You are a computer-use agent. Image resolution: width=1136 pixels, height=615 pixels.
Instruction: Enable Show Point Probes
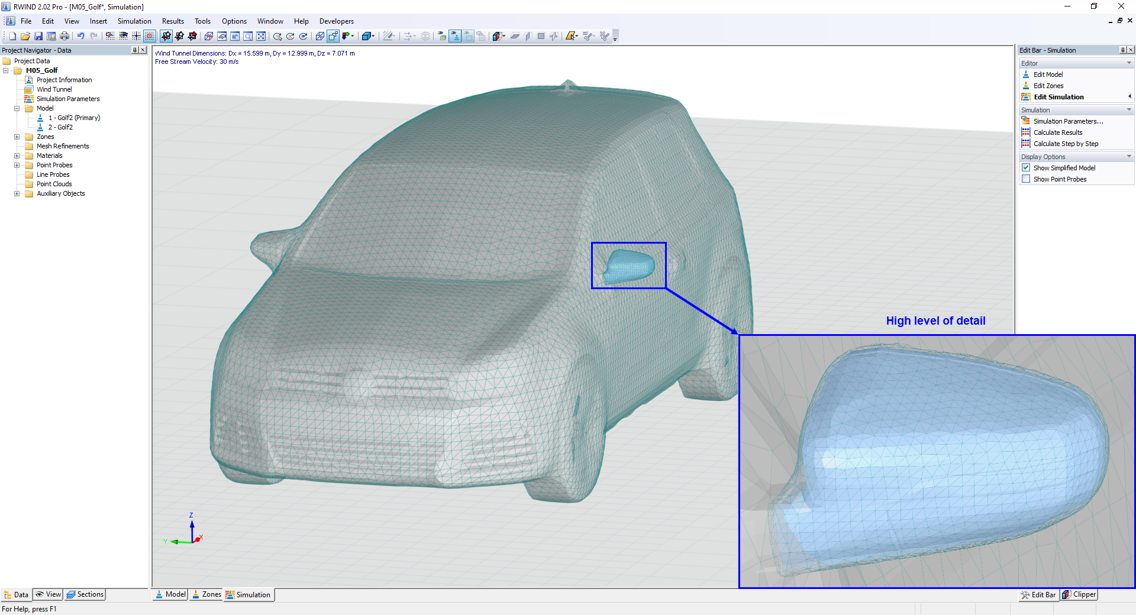(1026, 179)
